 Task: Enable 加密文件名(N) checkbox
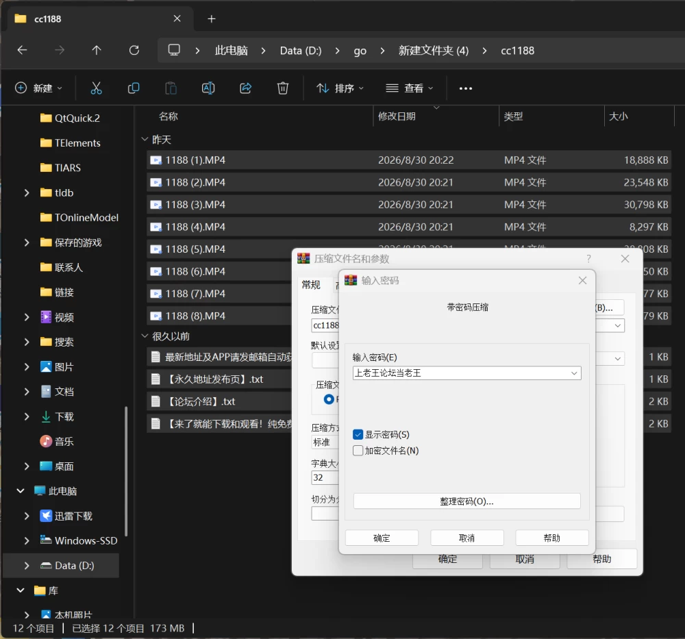(358, 451)
